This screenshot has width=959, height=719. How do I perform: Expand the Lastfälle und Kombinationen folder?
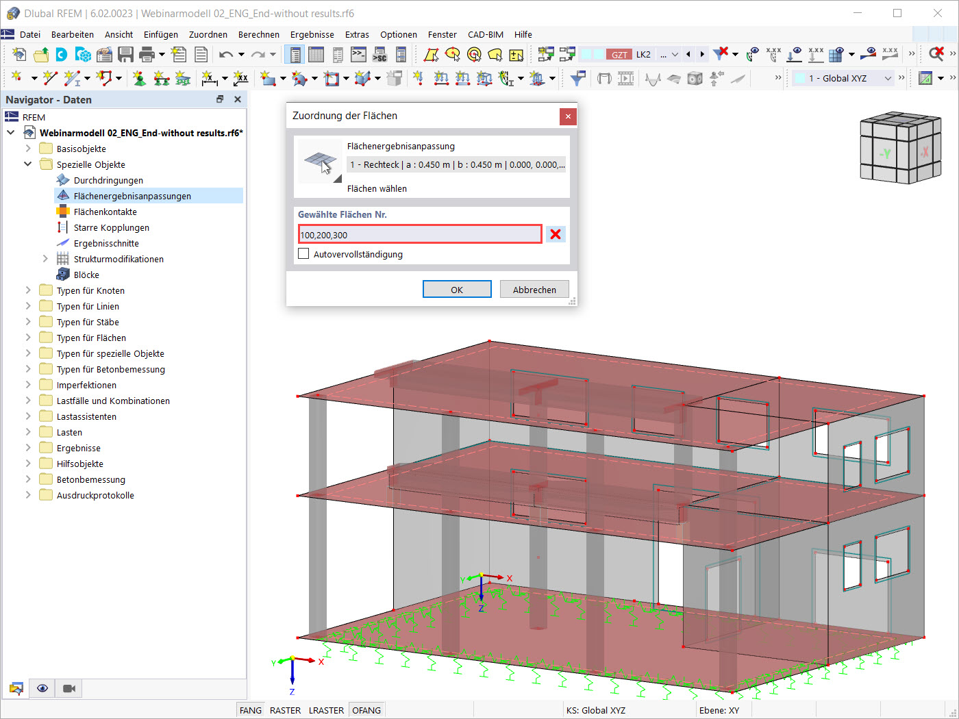pos(28,401)
